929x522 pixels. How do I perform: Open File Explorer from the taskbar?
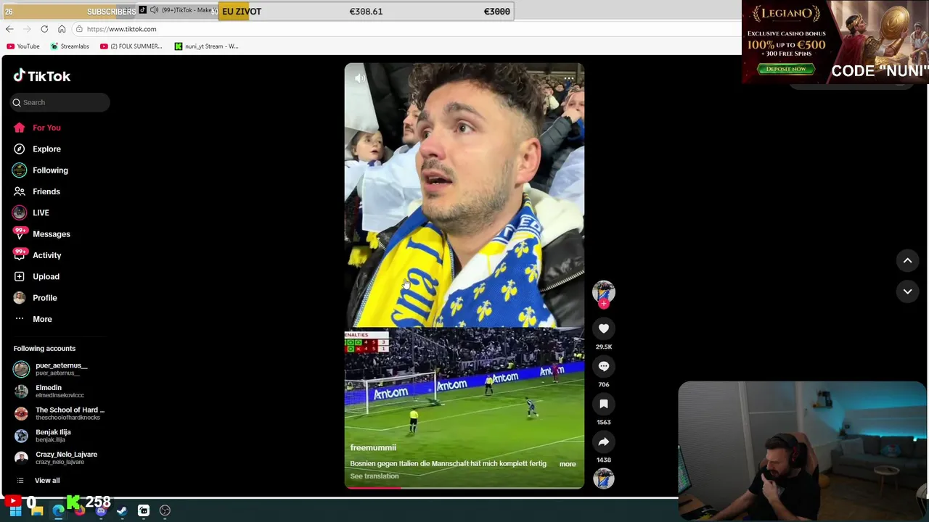tap(37, 510)
